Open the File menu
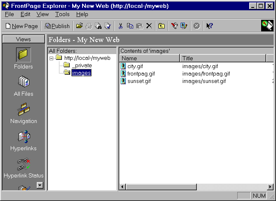The image size is (276, 201). [9, 14]
